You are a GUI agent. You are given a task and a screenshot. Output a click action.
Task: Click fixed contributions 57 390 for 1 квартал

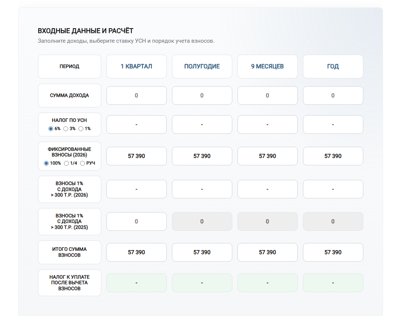pyautogui.click(x=136, y=156)
